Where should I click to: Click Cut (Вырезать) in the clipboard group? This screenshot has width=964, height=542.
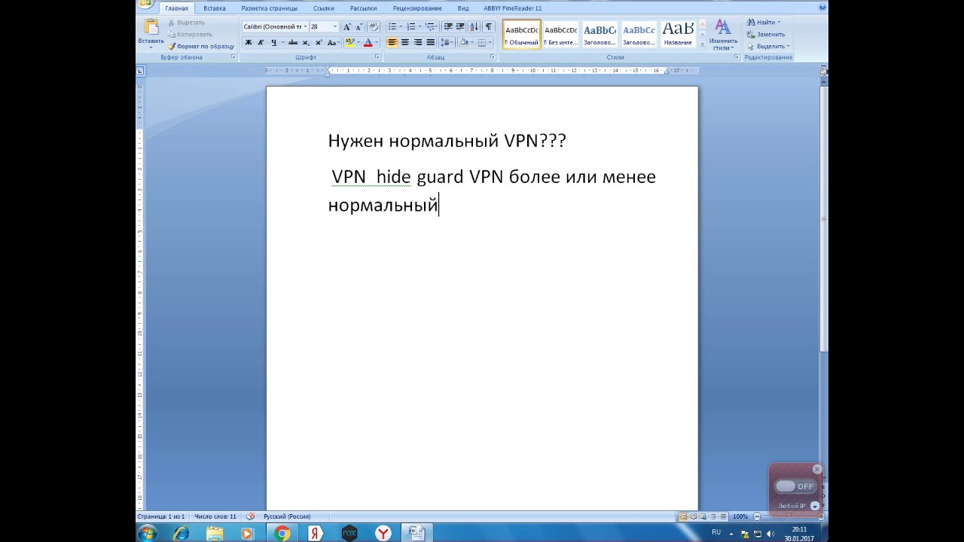point(186,23)
